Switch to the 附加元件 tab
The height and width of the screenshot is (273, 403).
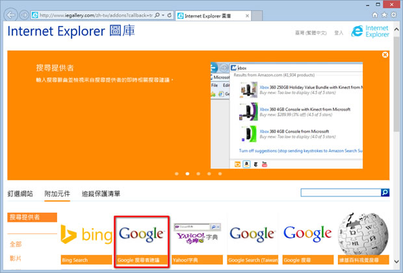(57, 194)
